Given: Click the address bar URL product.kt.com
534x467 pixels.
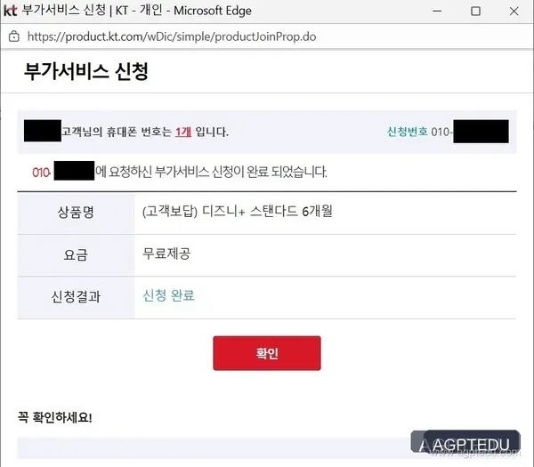Looking at the screenshot, I should [172, 36].
